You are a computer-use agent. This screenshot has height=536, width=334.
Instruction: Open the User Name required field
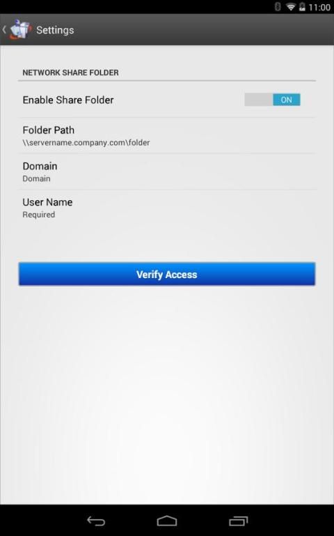point(167,208)
